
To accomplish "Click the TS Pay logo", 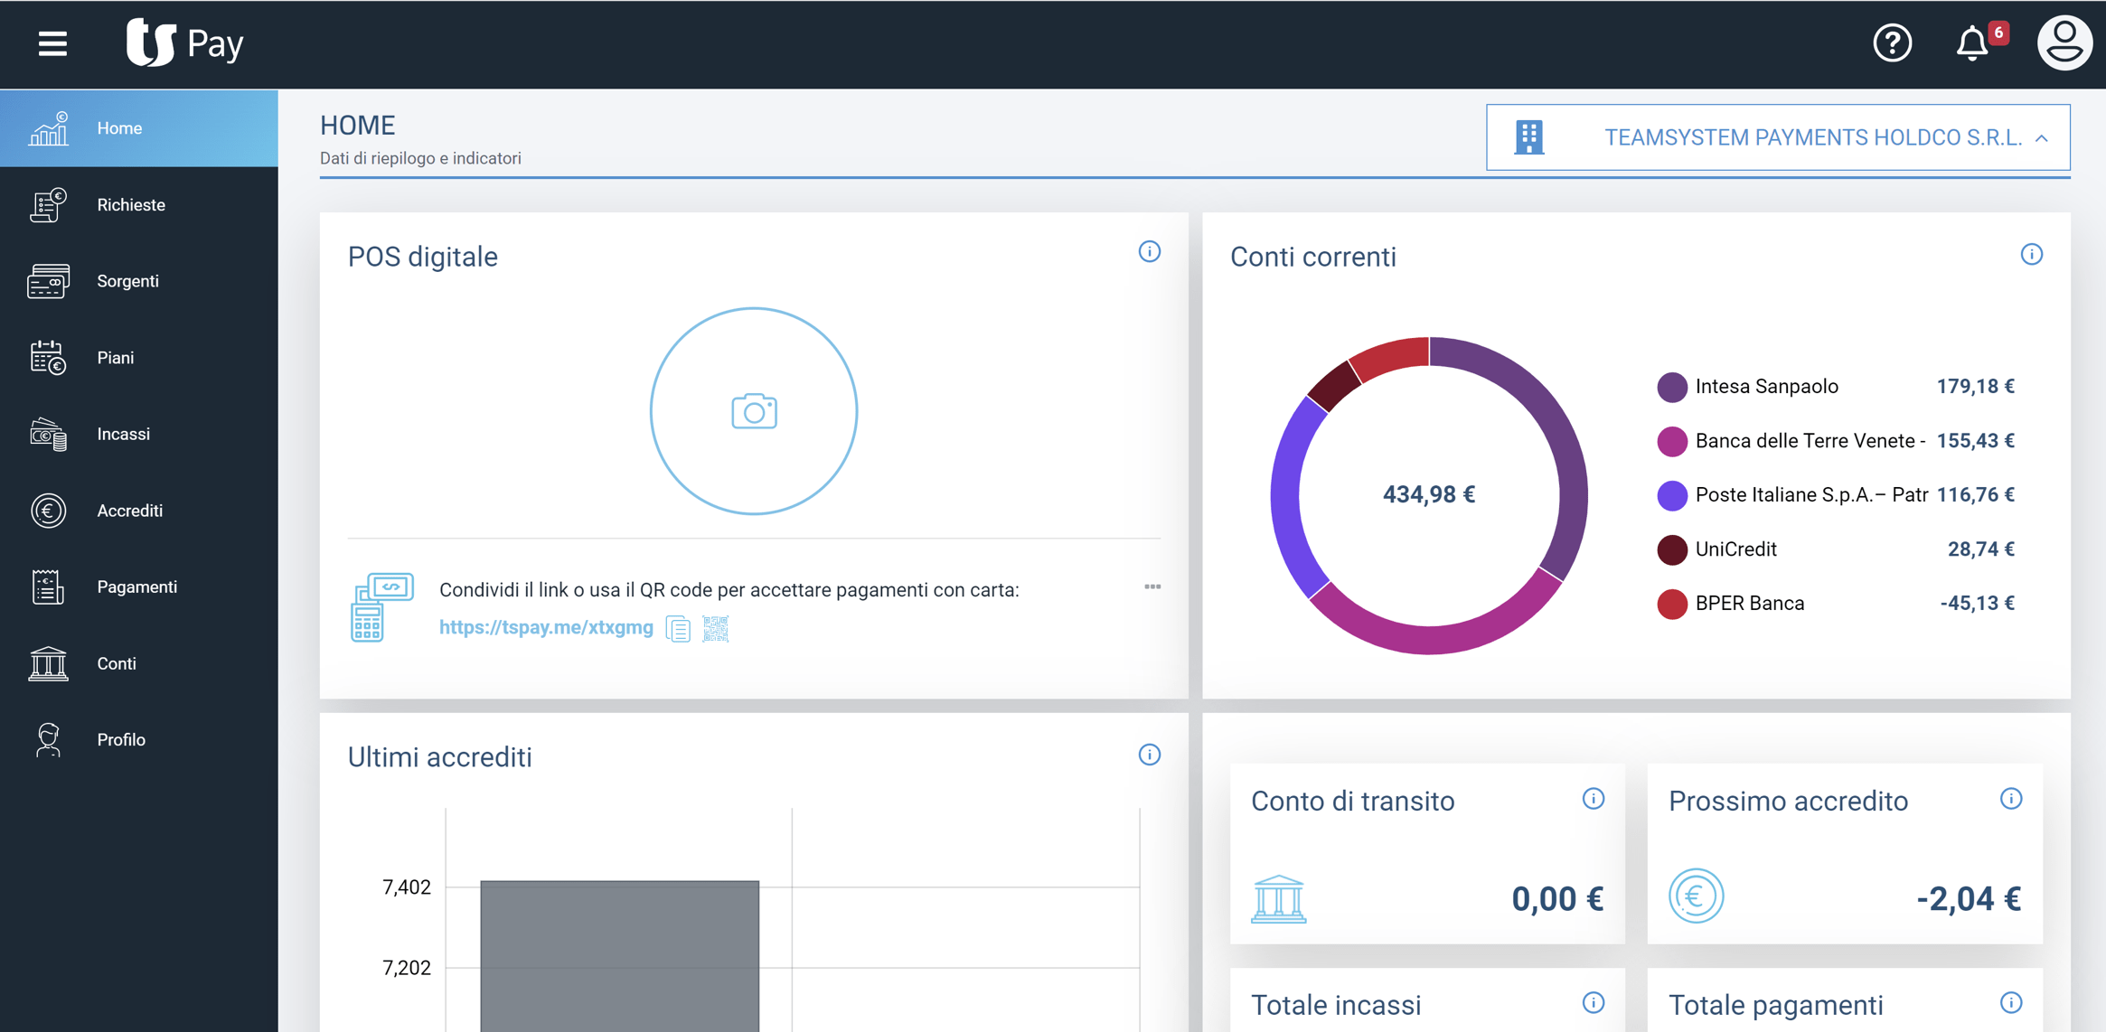I will 184,42.
